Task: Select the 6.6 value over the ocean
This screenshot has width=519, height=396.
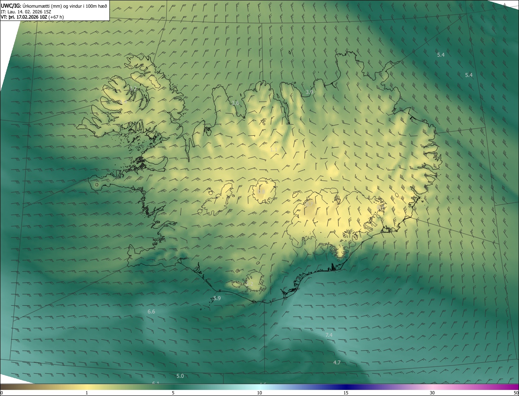Action: [151, 311]
